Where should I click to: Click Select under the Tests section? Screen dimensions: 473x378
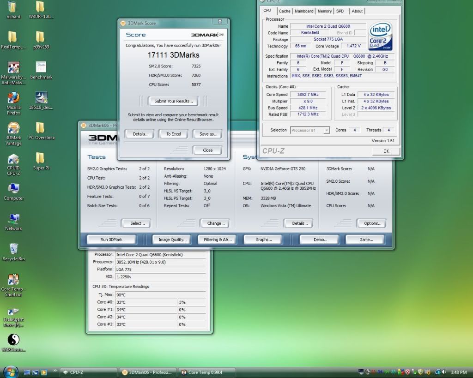[137, 223]
